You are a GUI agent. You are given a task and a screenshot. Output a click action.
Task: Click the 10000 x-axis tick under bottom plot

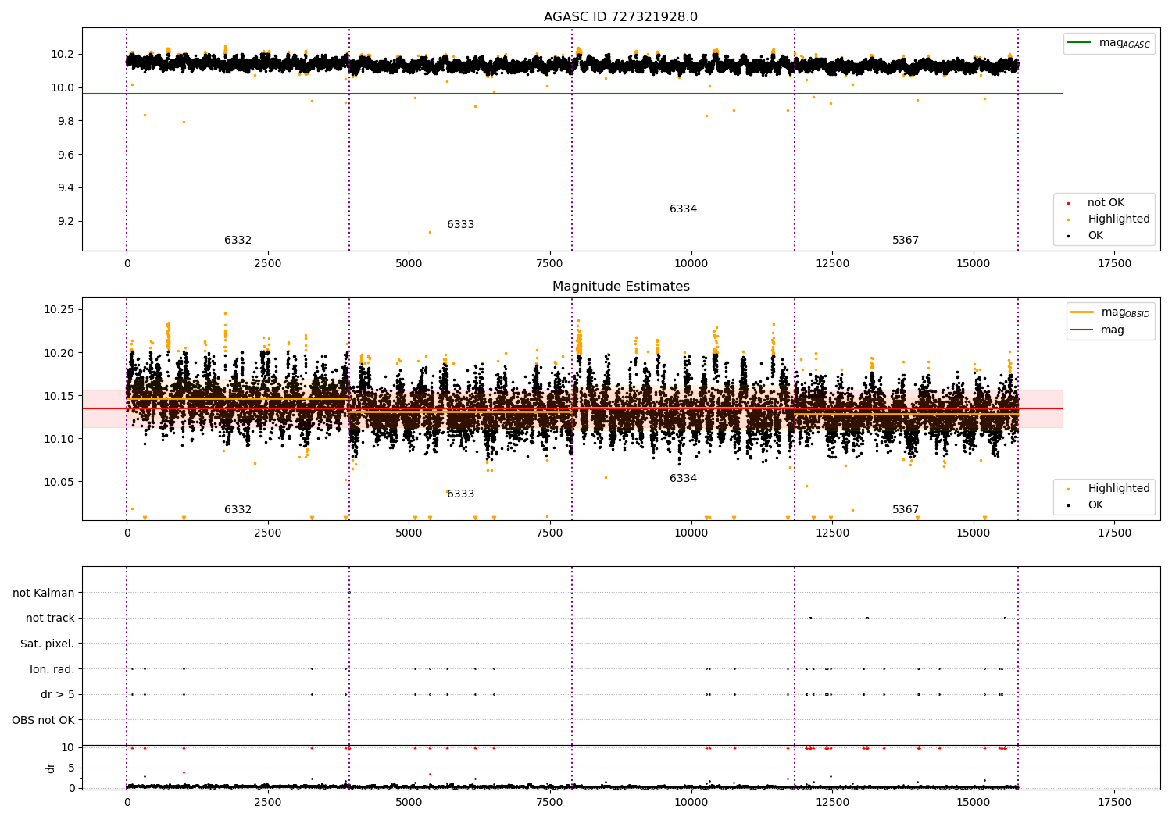tap(691, 803)
